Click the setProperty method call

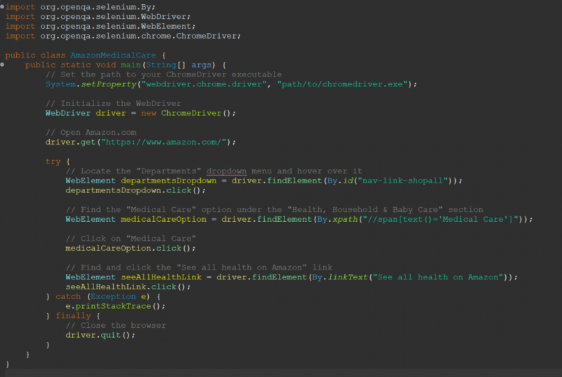coord(109,84)
